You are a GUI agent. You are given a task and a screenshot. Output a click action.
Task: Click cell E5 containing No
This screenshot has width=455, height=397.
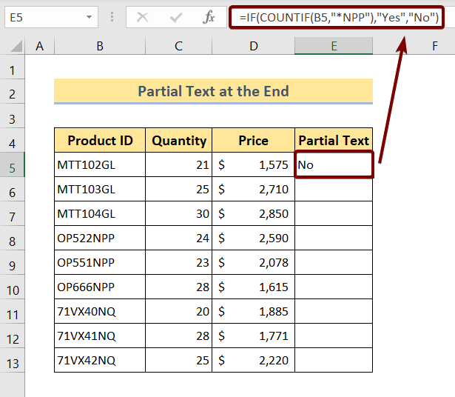click(x=334, y=165)
